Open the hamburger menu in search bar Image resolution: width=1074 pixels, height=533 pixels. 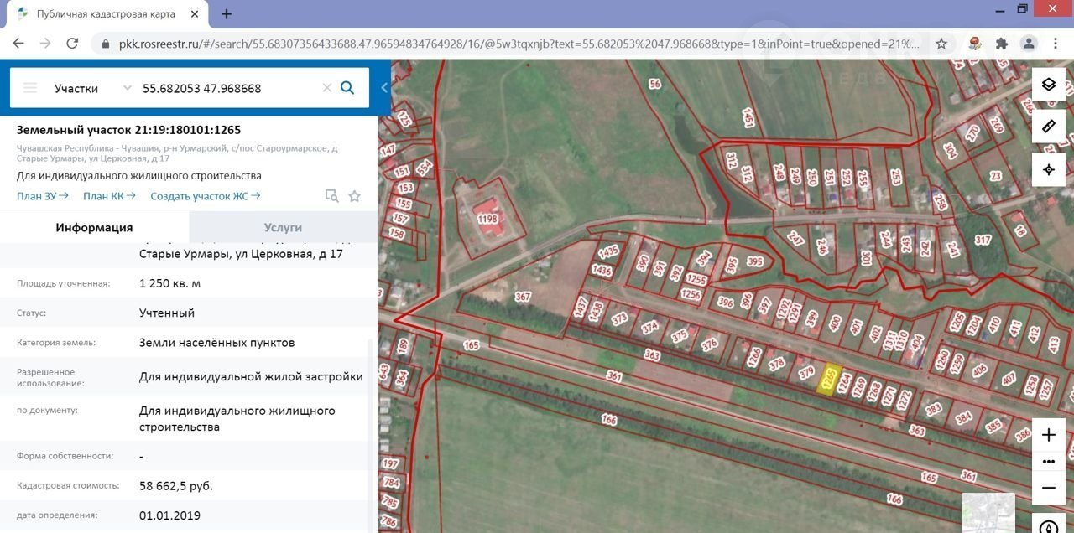coord(30,88)
